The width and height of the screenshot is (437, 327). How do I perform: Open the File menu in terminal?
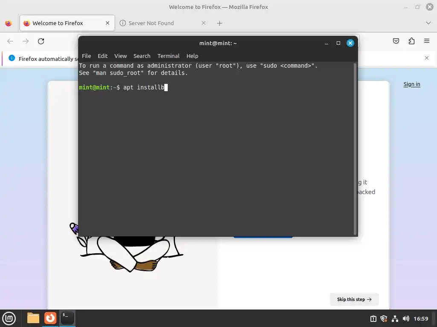click(86, 56)
